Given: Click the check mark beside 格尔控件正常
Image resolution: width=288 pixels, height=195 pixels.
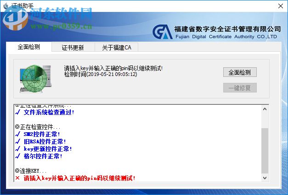Looking at the screenshot, I should [x=17, y=156].
